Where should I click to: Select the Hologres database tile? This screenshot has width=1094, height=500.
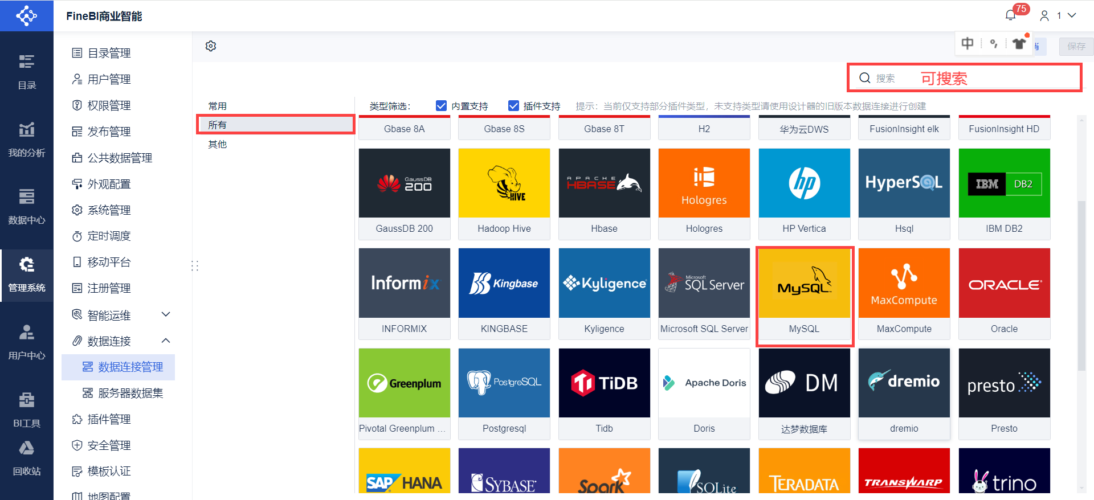click(x=704, y=194)
